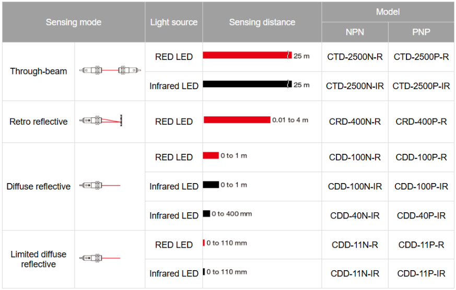456x290 pixels.
Task: Click the Retro reflective mode label
Action: (x=39, y=122)
